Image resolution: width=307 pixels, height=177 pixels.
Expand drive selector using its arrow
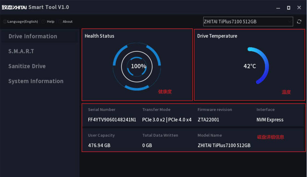click(x=289, y=22)
